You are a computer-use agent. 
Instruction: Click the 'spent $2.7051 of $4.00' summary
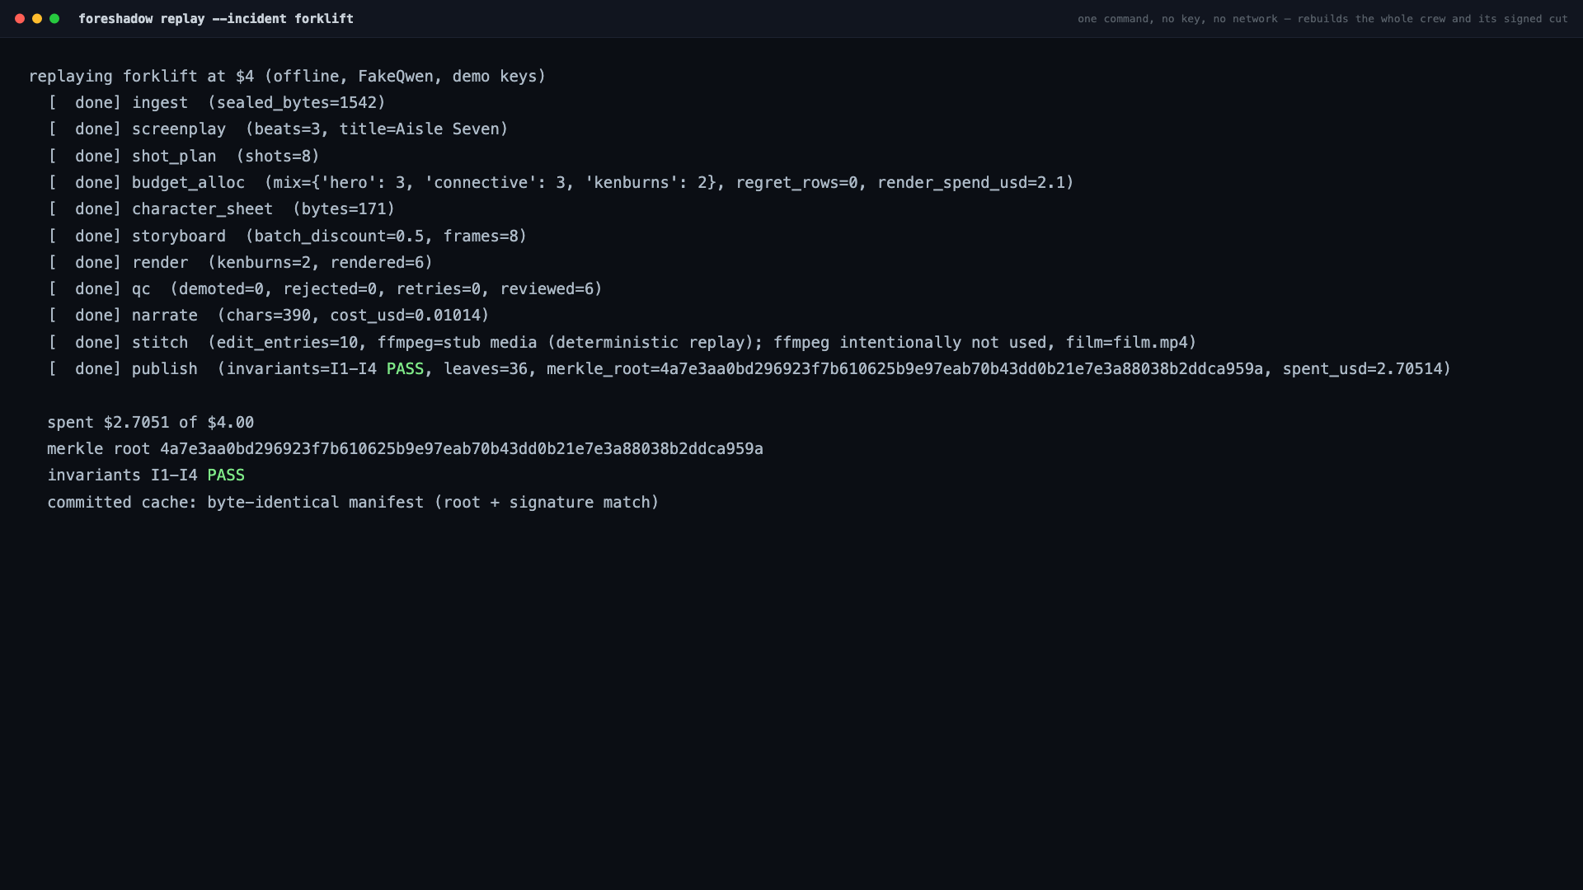click(151, 422)
